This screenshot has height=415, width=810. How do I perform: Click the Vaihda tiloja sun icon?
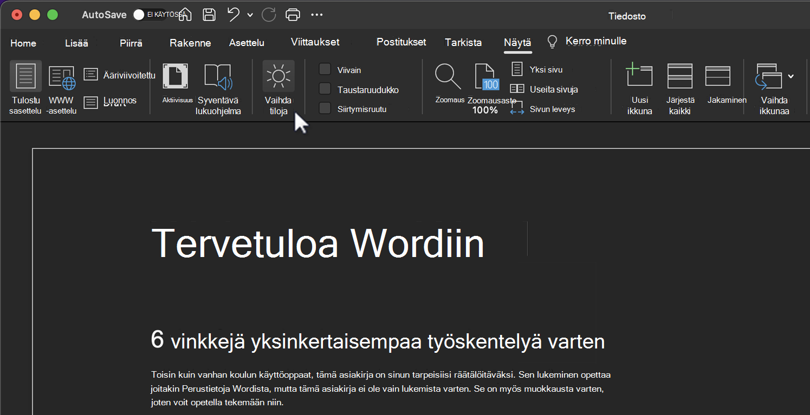(x=278, y=76)
